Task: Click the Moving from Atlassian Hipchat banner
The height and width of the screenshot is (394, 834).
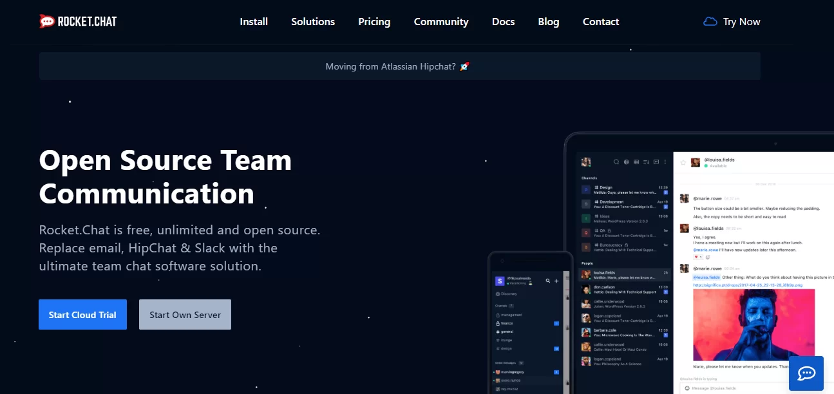Action: 399,66
